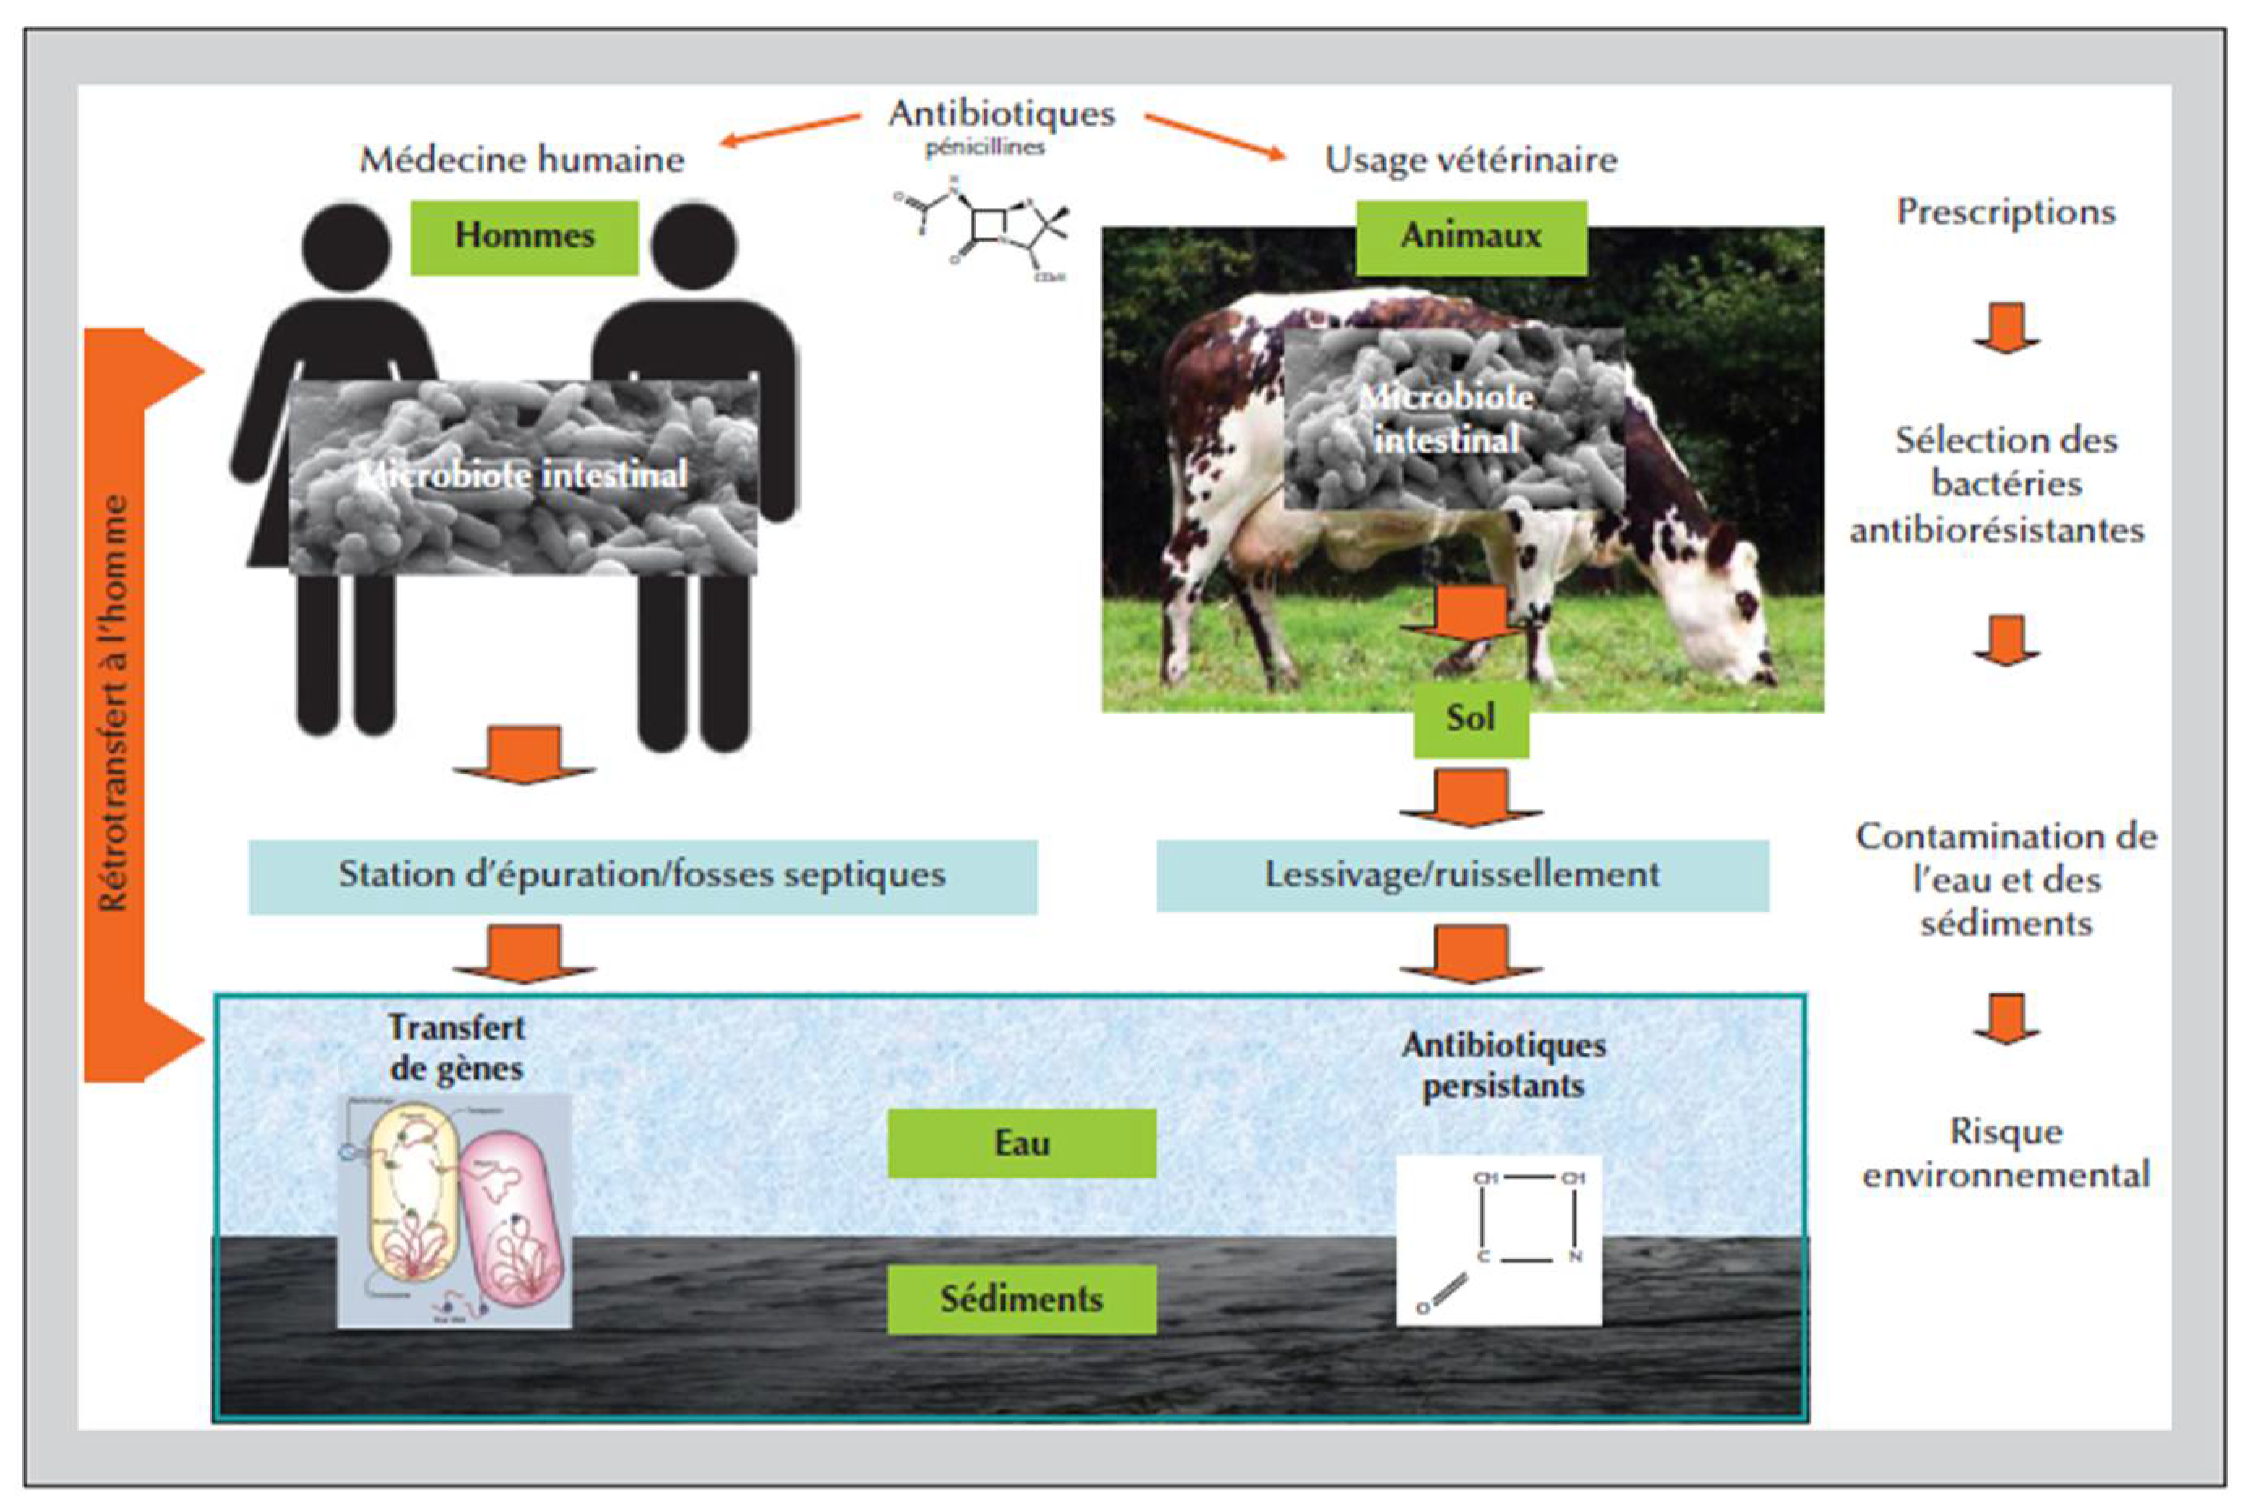Click the beta-lactam ring chemical diagram
This screenshot has height=1510, width=2247.
coord(1499,1242)
